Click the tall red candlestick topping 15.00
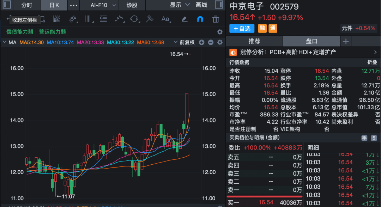This screenshot has width=381, height=207. [x=187, y=111]
